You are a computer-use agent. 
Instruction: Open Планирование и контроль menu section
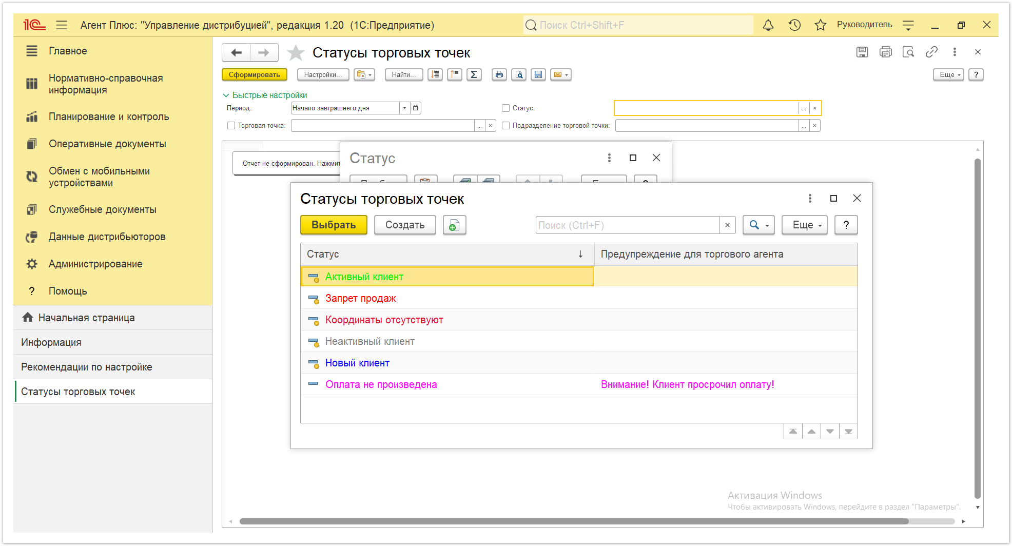coord(109,117)
